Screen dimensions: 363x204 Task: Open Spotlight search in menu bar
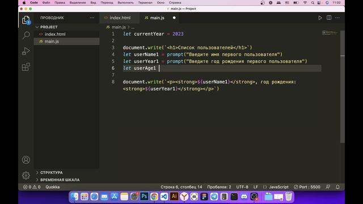[313, 3]
